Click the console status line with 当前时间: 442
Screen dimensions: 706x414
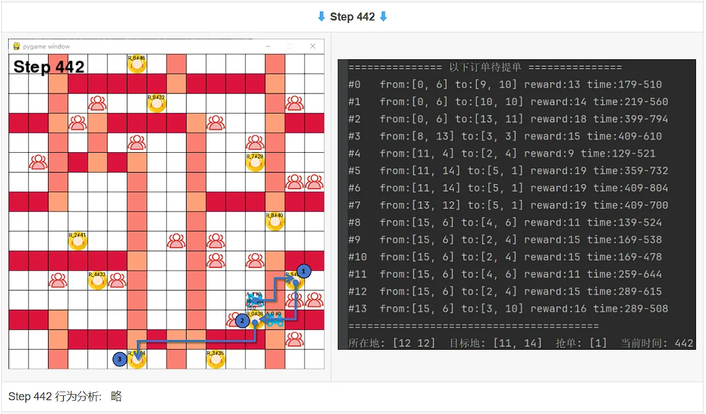click(521, 344)
